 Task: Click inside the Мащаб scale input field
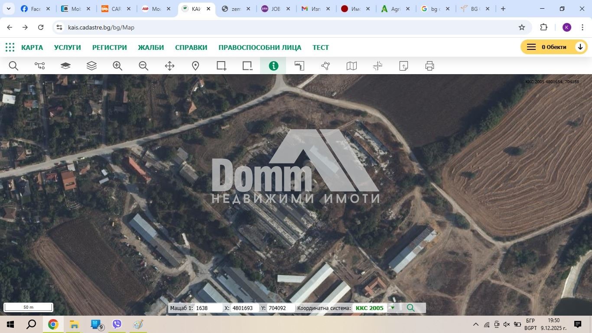(208, 308)
